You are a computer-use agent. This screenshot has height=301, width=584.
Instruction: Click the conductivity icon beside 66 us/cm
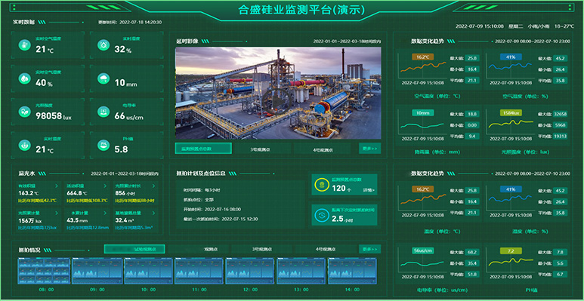tap(104, 112)
